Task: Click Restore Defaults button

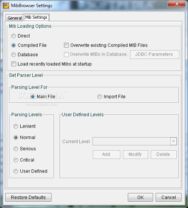Action: tap(28, 198)
